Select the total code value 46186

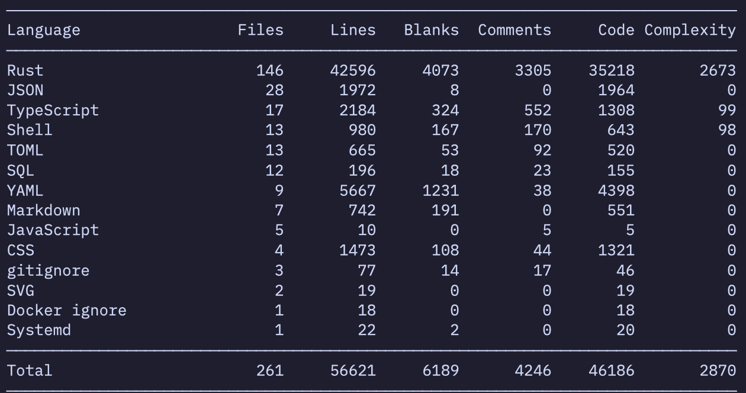coord(611,371)
